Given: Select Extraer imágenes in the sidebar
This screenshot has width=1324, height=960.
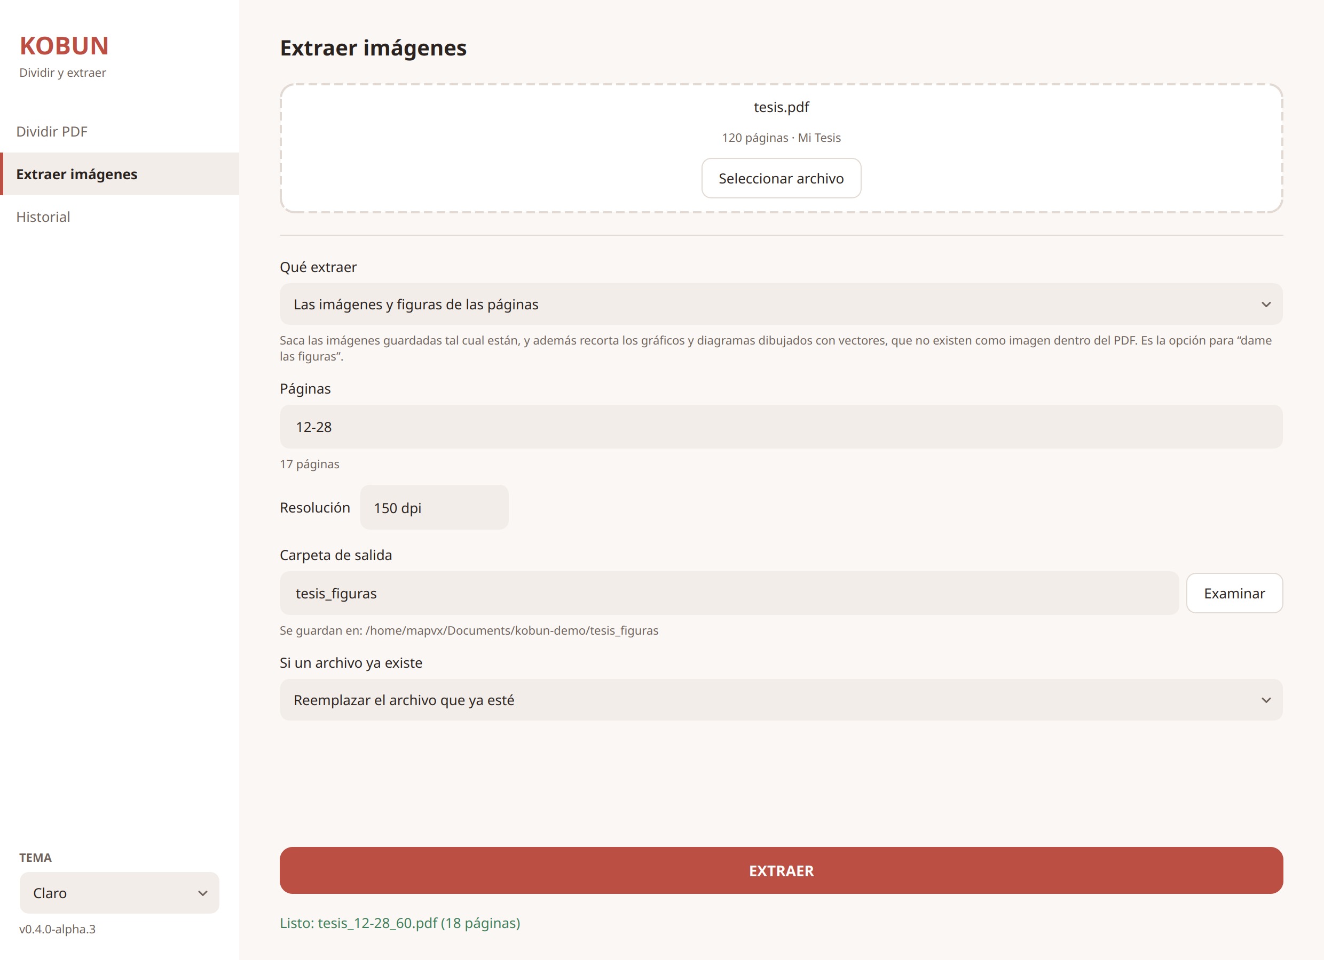Looking at the screenshot, I should (x=119, y=174).
